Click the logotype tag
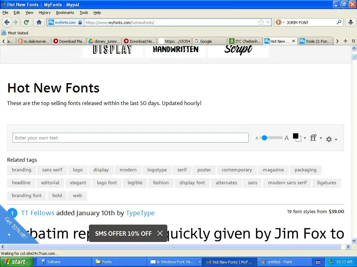 (157, 170)
